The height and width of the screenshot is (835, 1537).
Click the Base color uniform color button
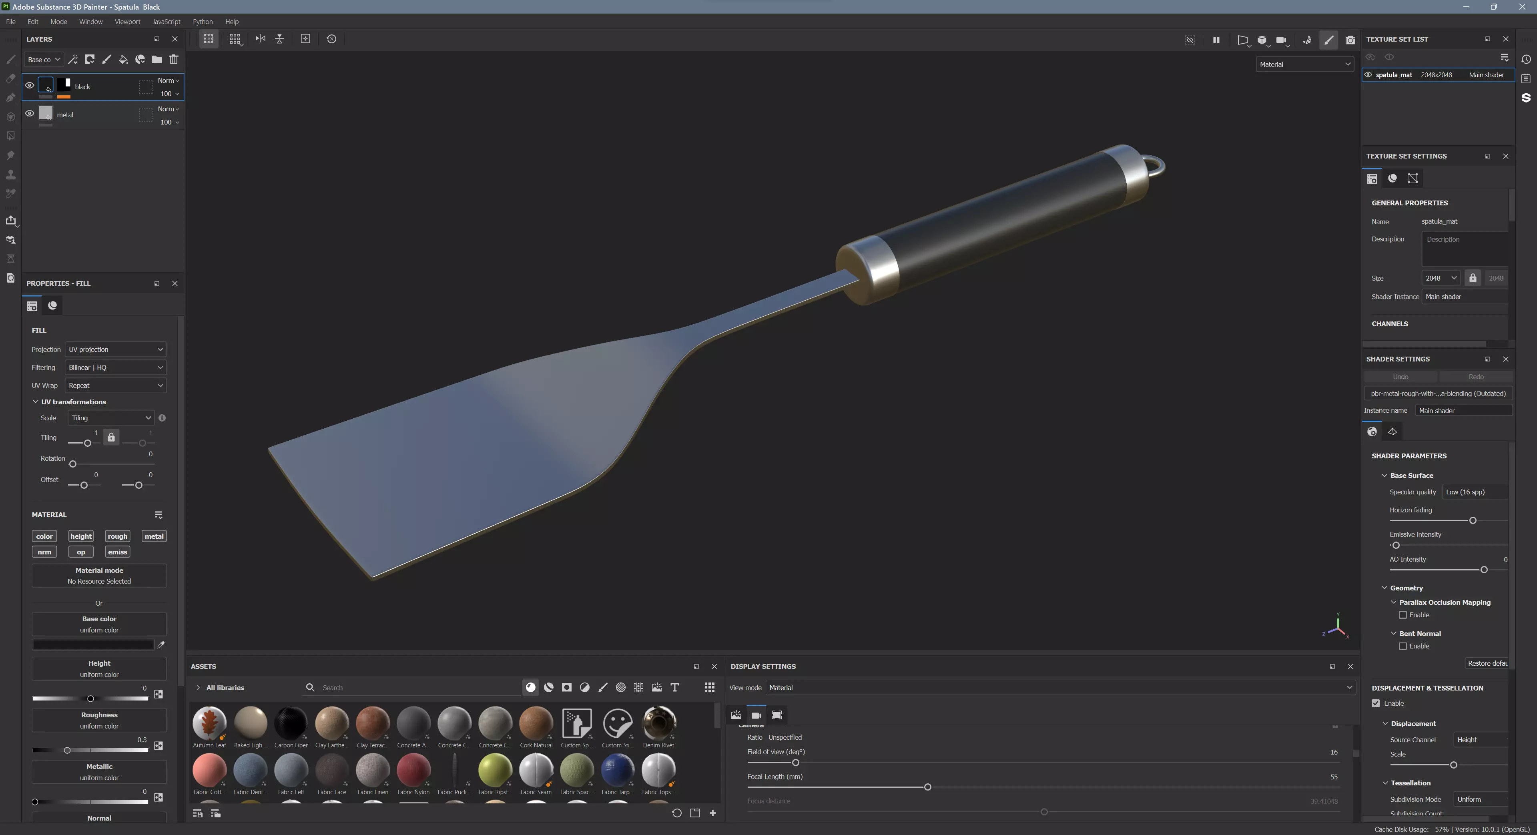point(99,624)
